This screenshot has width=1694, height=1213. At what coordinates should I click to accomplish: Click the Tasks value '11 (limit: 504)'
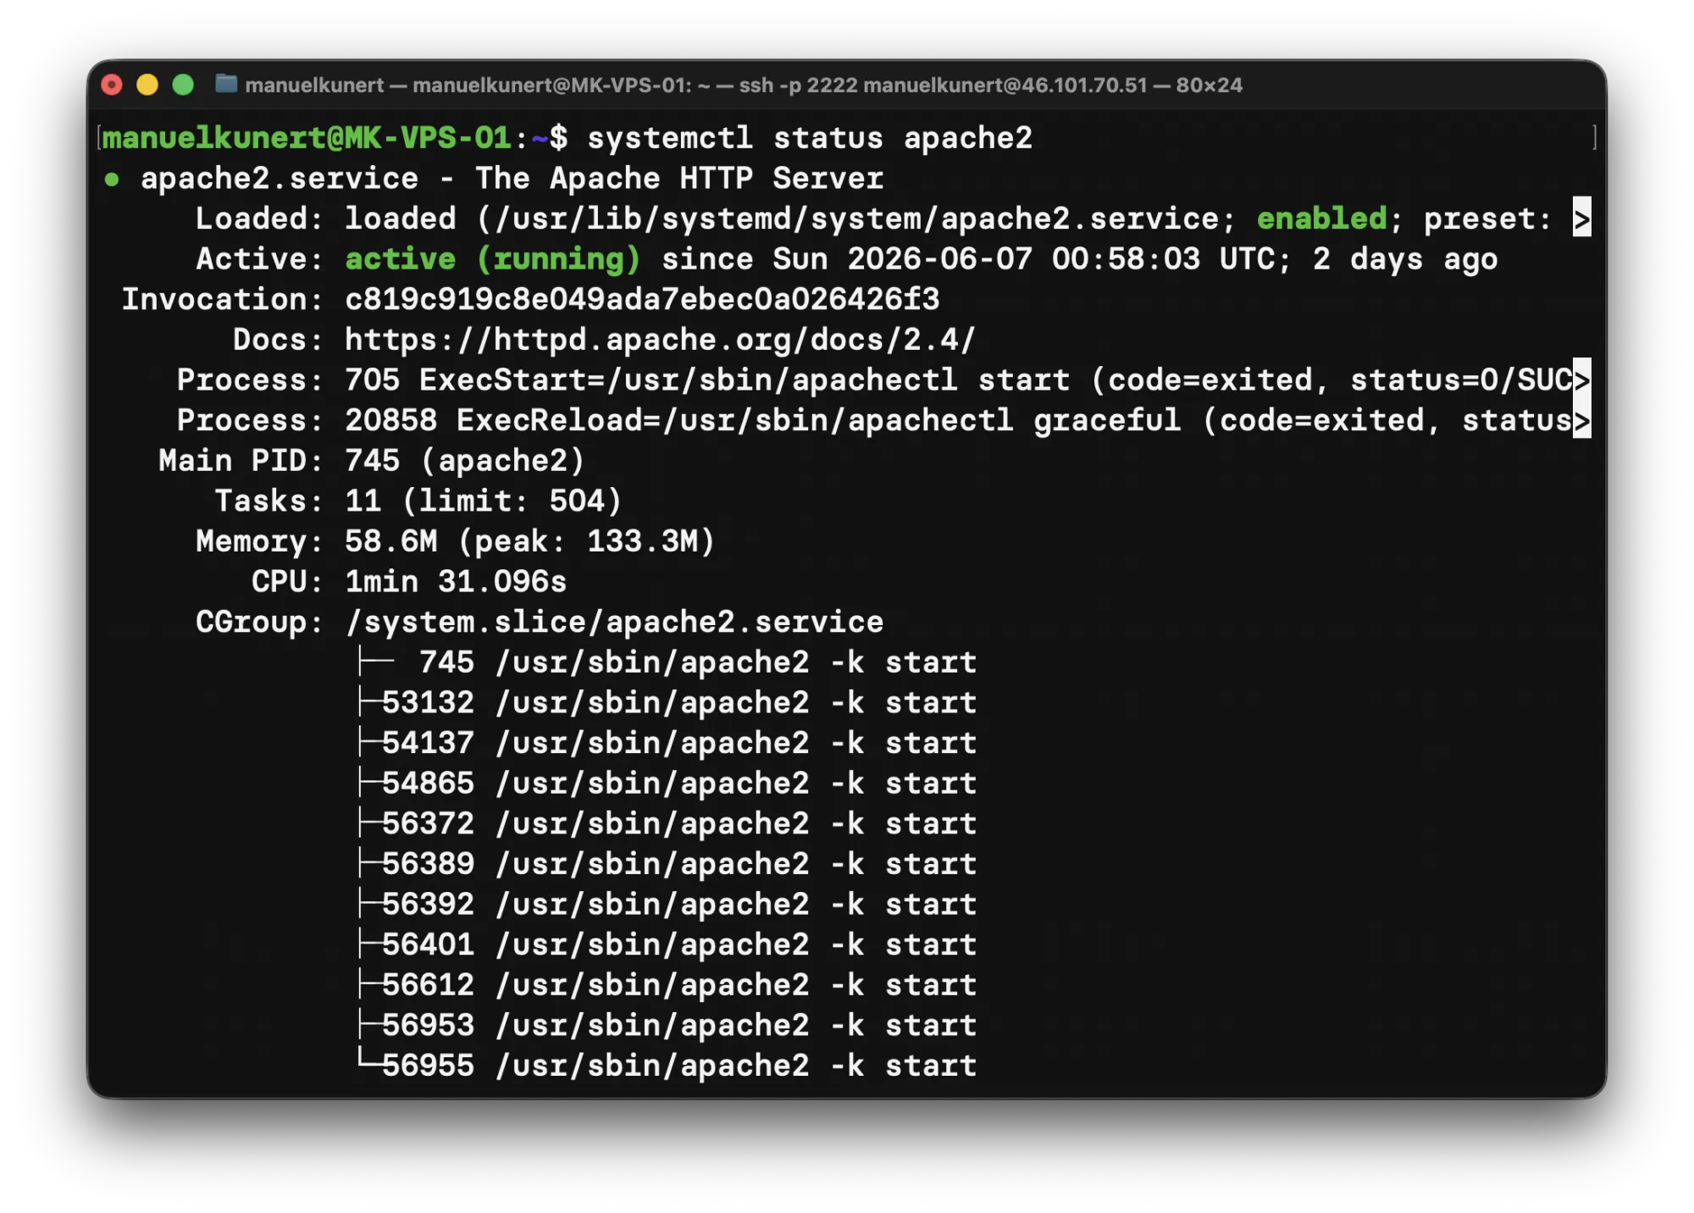[x=484, y=501]
